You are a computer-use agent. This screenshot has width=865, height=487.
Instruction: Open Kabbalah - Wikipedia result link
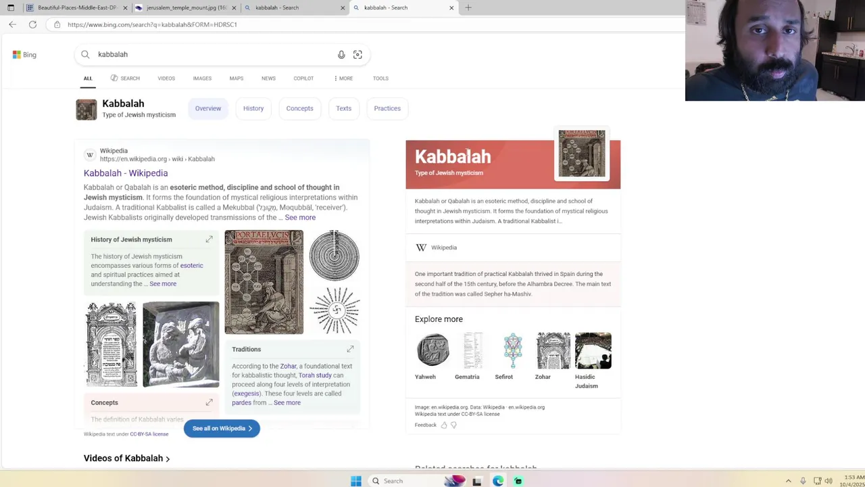[126, 173]
